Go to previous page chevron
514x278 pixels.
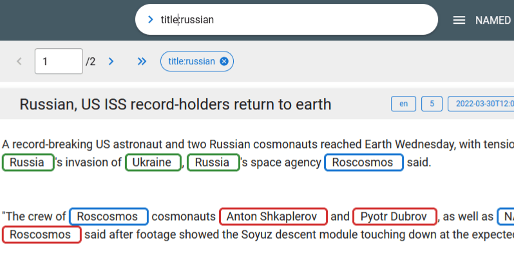pos(19,62)
